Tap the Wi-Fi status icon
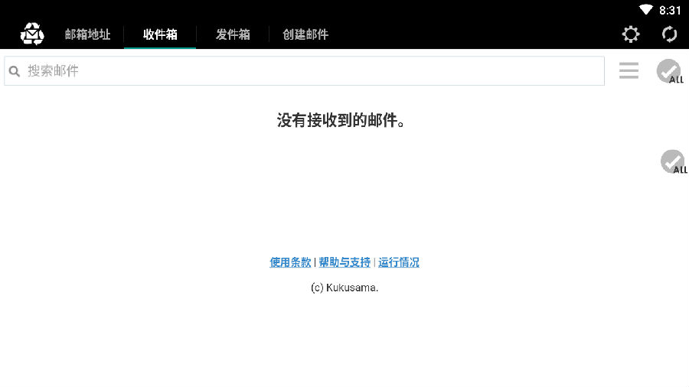 [x=645, y=10]
